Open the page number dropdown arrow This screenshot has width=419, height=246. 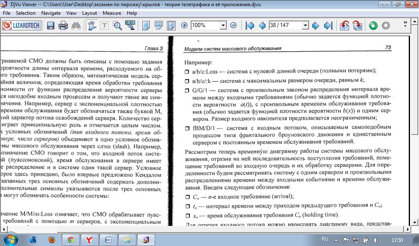click(305, 25)
